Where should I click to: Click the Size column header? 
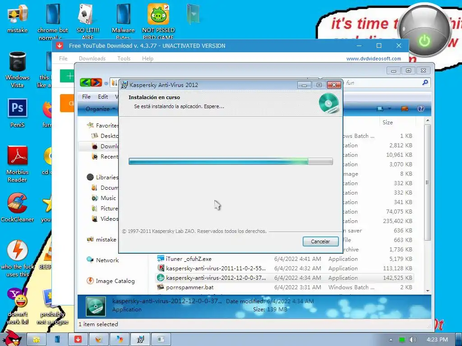coord(397,123)
